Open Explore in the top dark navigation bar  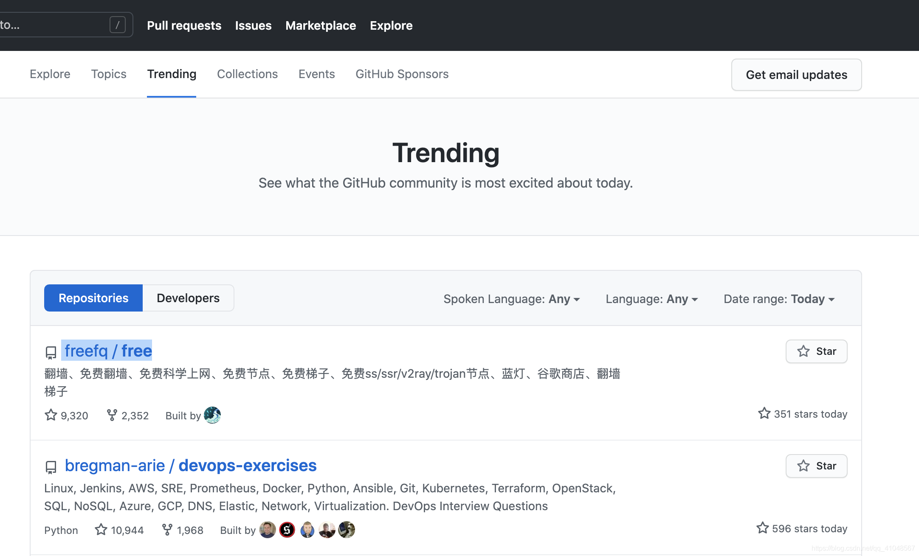coord(391,25)
